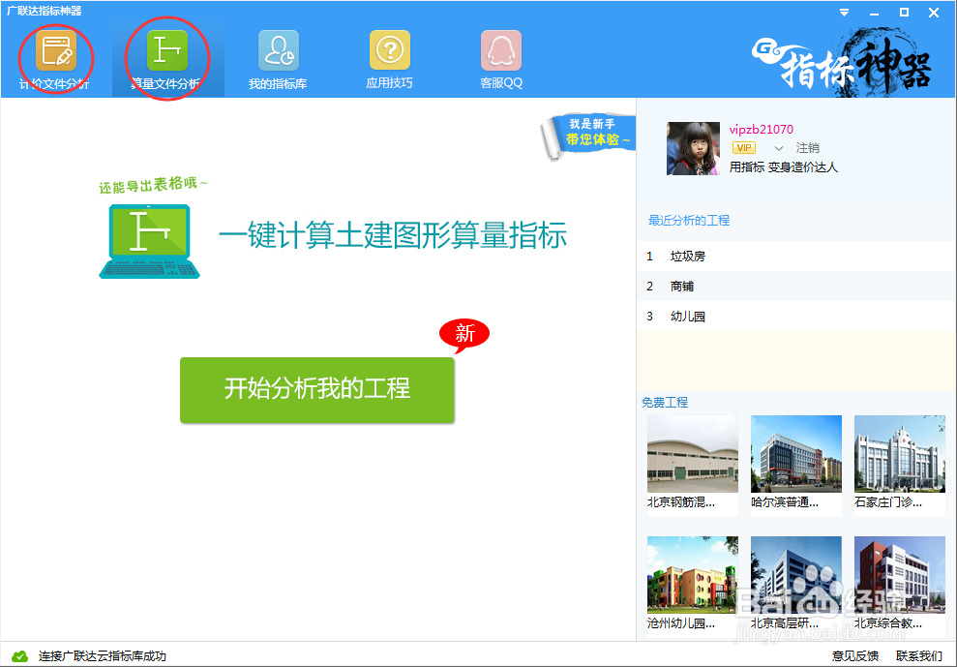Click the green 开始分析我的工程 button
This screenshot has height=667, width=957.
316,390
